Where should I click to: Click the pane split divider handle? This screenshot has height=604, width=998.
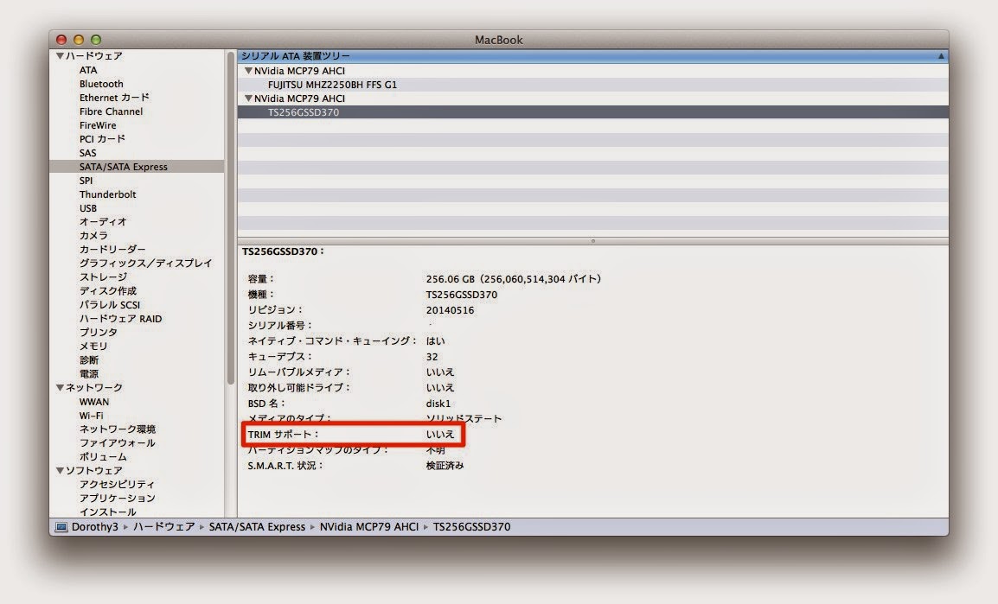(592, 241)
